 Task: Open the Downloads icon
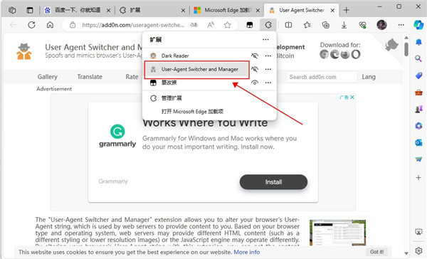point(344,25)
